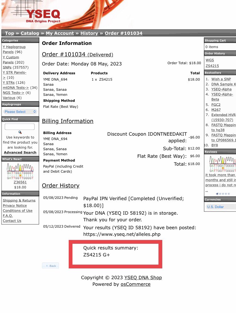The image size is (236, 313).
Task: Open the Various category link
Action: point(9,98)
